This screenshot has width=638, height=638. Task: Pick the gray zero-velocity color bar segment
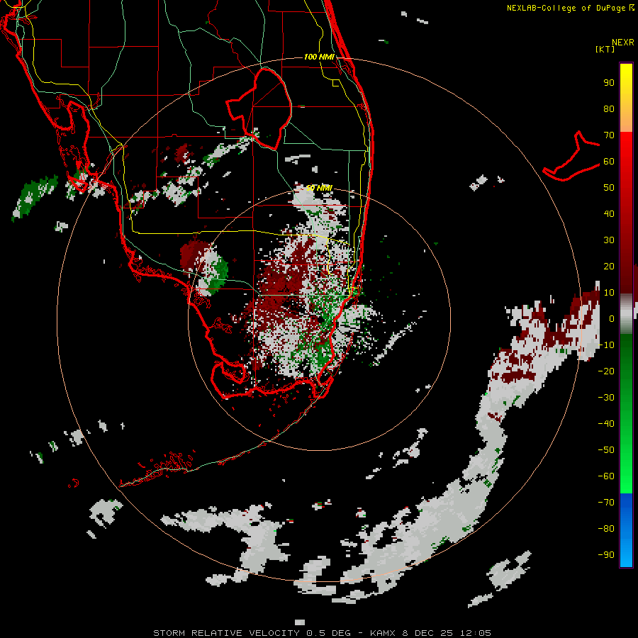click(x=626, y=313)
